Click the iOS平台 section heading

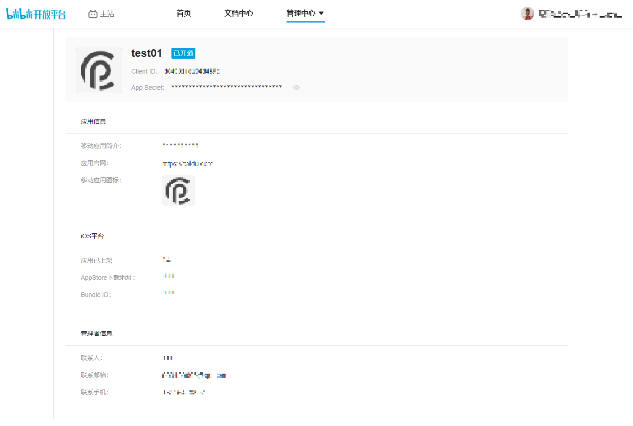point(92,236)
